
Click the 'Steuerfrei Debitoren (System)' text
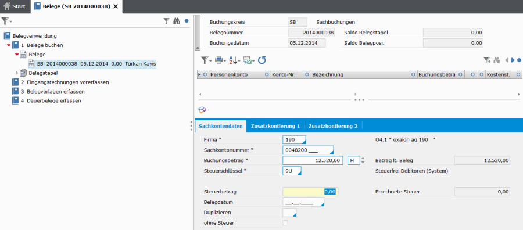pos(411,171)
